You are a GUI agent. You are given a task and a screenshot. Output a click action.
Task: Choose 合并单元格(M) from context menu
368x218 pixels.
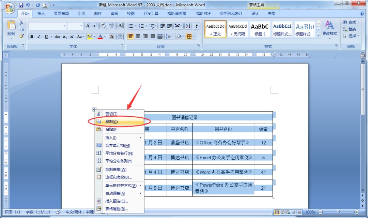coord(120,145)
